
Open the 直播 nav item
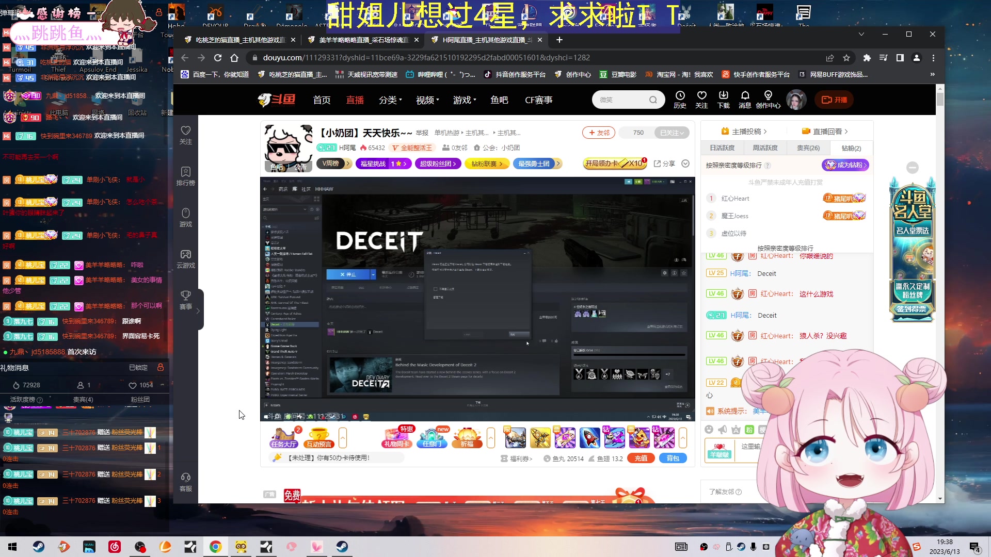[355, 100]
